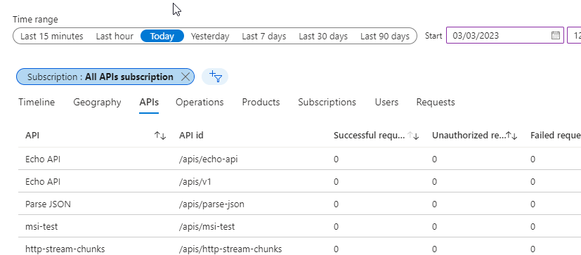Switch to the Subscriptions tab
The width and height of the screenshot is (581, 255).
327,103
